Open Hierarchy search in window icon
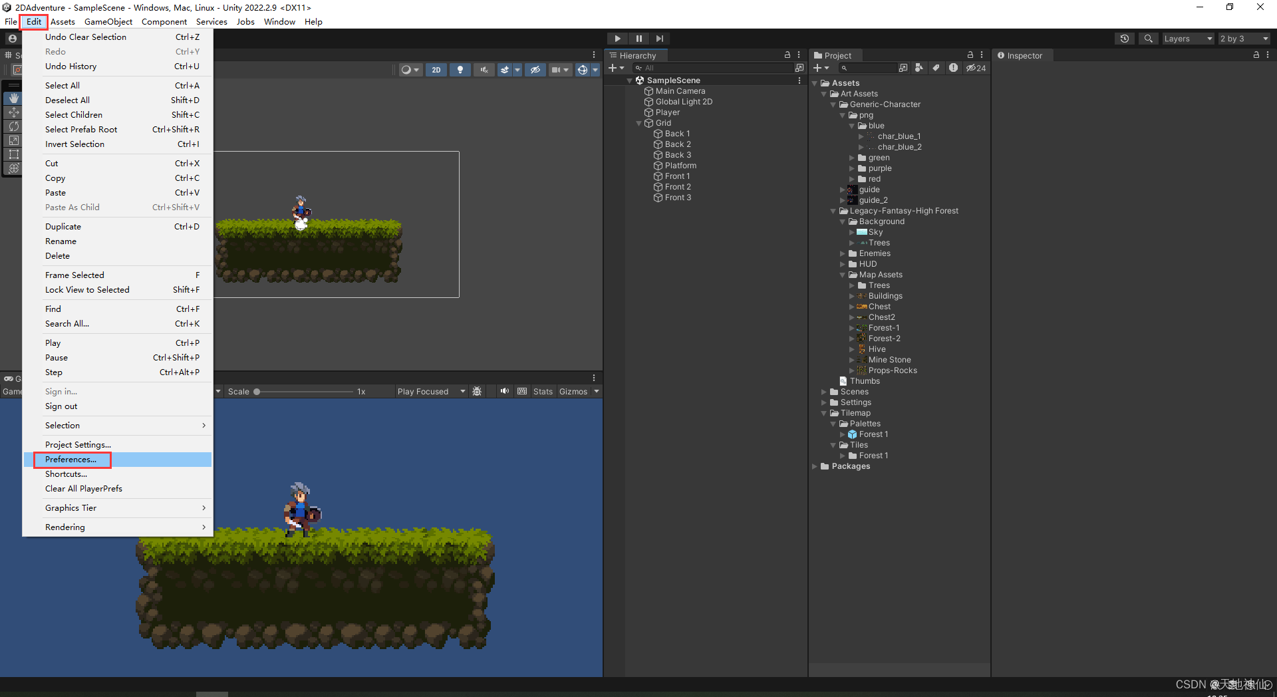 click(x=799, y=68)
